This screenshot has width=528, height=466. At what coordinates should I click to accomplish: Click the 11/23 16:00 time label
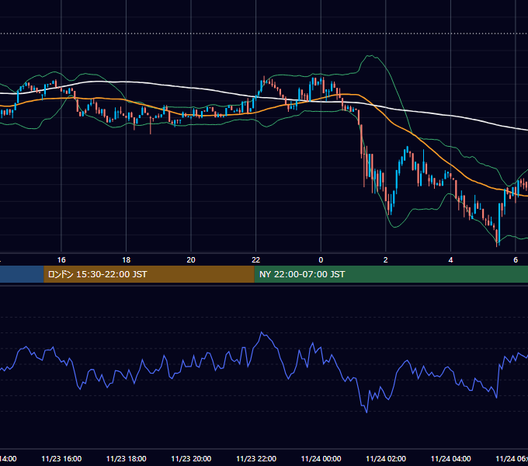pyautogui.click(x=61, y=458)
